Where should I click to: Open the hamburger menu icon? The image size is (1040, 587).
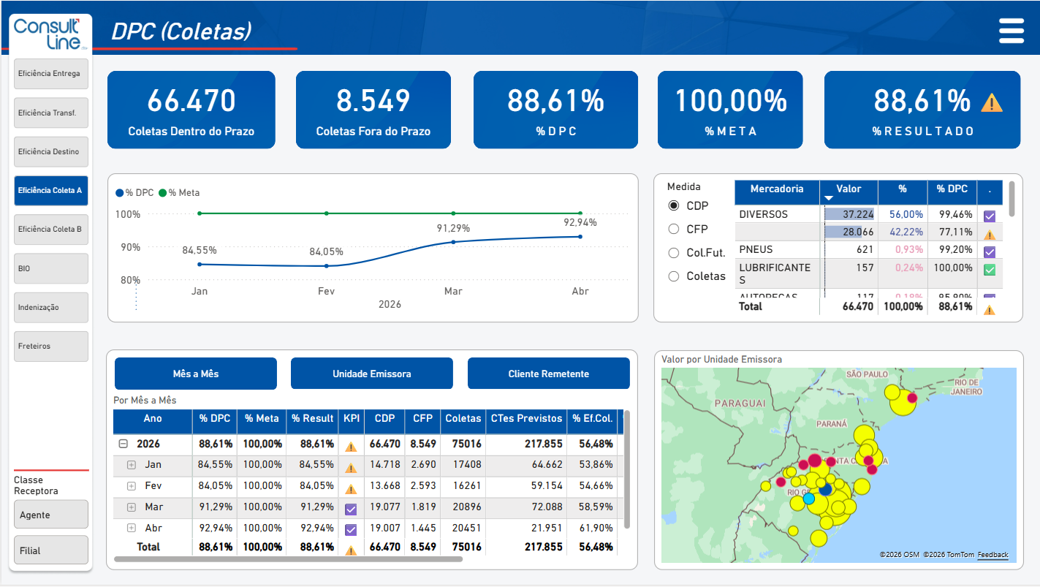coord(1011,31)
